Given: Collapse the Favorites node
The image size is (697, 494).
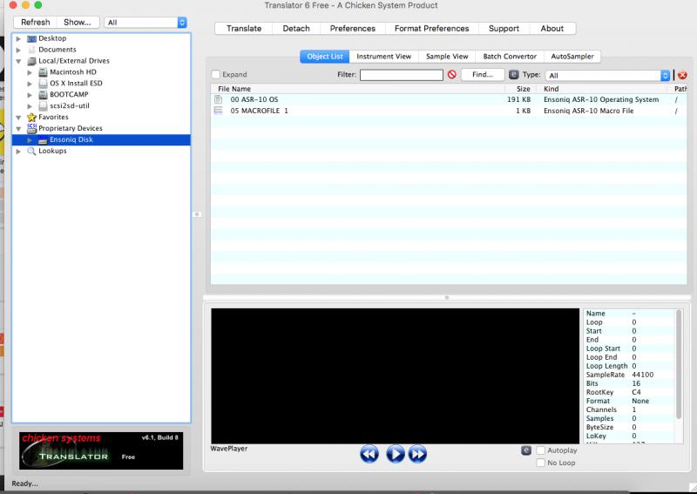Looking at the screenshot, I should pyautogui.click(x=18, y=118).
